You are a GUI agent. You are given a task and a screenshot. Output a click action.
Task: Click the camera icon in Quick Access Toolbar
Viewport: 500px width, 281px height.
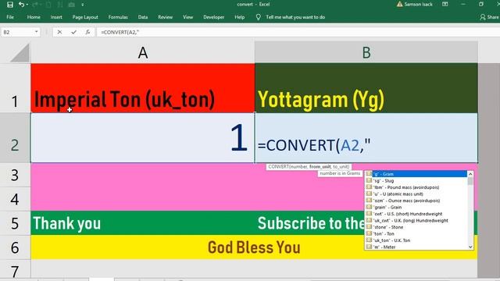click(x=72, y=5)
